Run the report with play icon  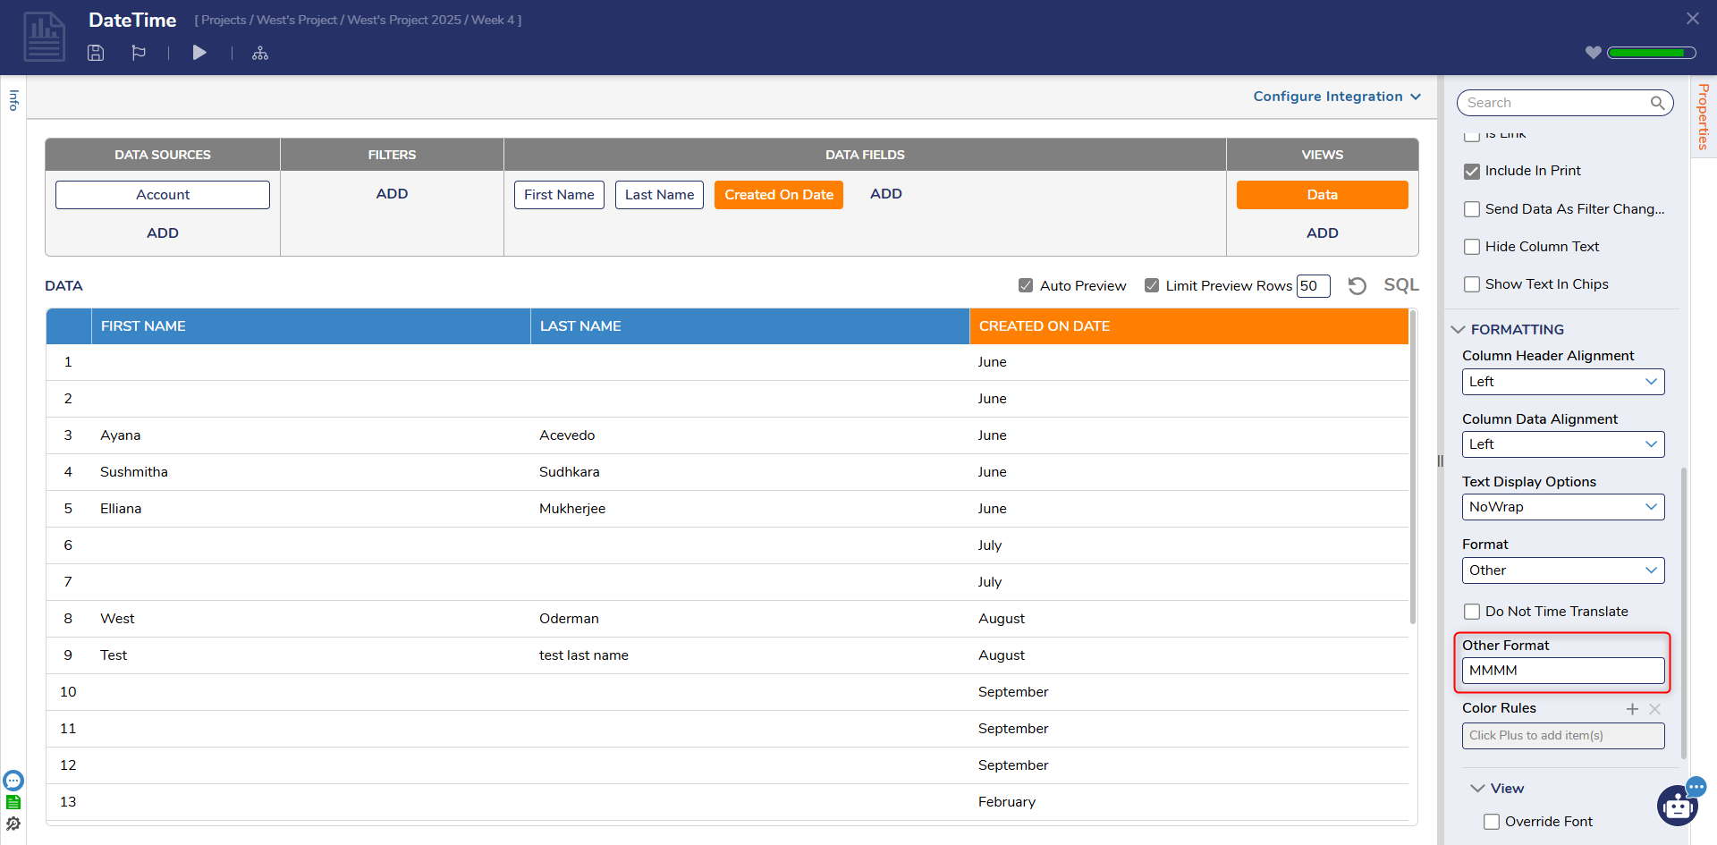[x=199, y=53]
